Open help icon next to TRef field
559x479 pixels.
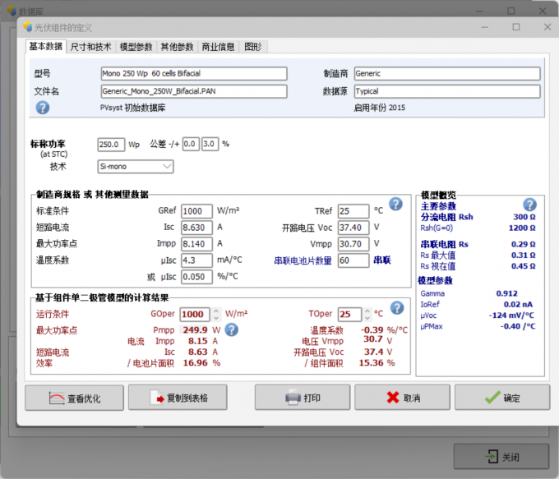click(x=395, y=205)
